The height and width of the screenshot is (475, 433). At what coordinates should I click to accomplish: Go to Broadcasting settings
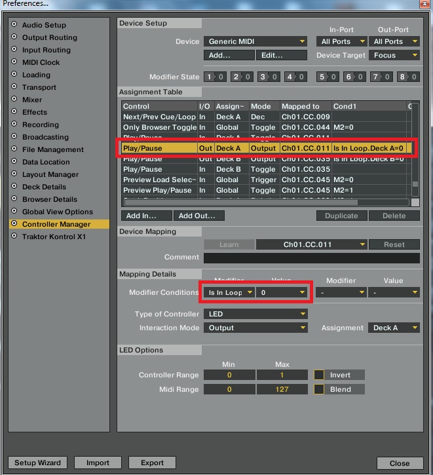pyautogui.click(x=45, y=137)
